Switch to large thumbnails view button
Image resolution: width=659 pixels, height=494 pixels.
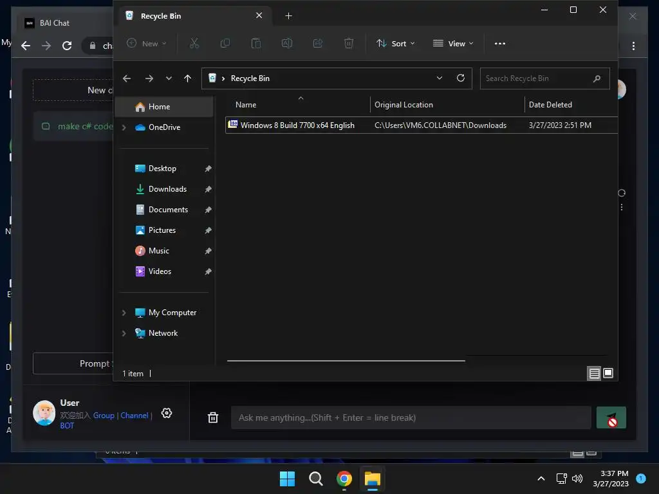[x=608, y=373]
